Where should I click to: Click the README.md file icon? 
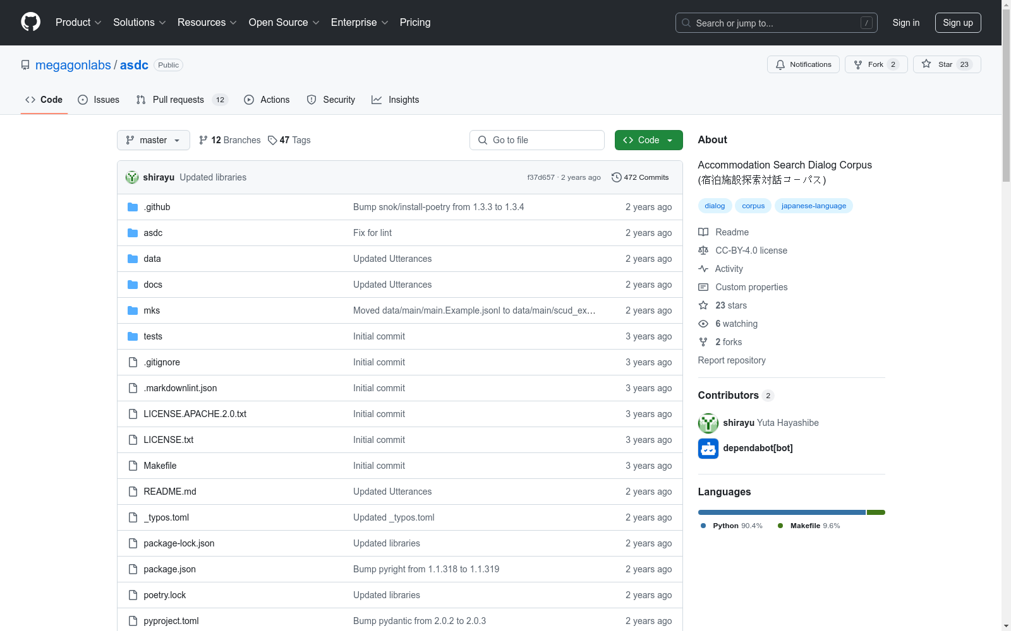coord(133,492)
